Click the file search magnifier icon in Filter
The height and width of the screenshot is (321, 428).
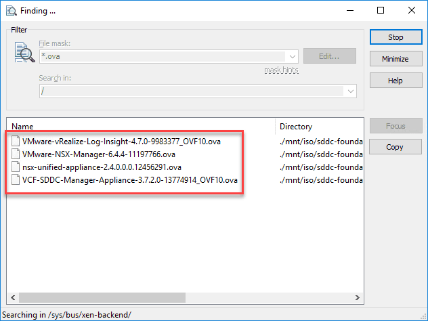[24, 52]
